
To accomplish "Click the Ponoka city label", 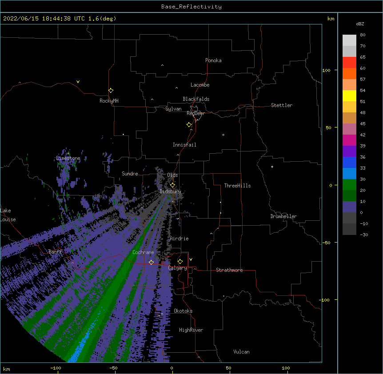I will pyautogui.click(x=213, y=60).
